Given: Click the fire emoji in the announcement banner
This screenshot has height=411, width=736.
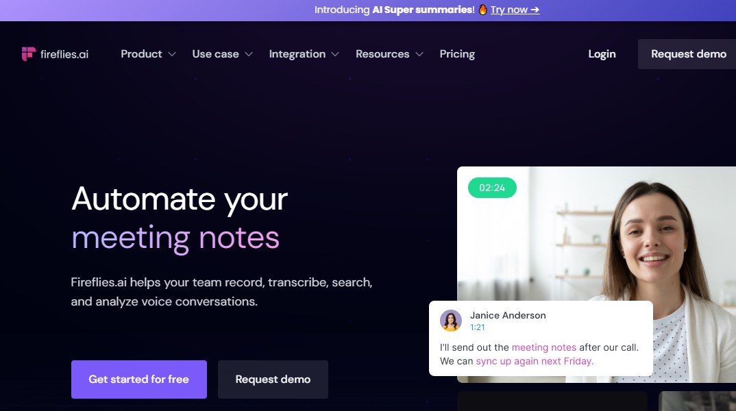Looking at the screenshot, I should 482,10.
